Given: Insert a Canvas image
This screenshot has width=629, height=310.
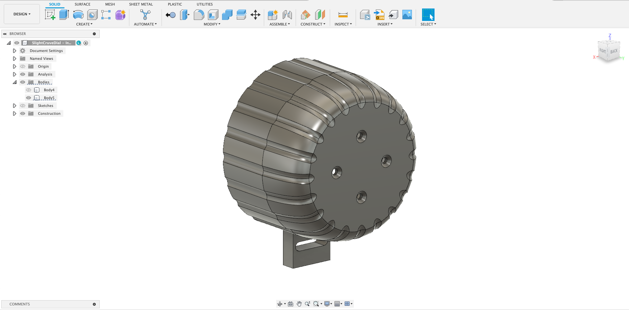Looking at the screenshot, I should coord(407,14).
